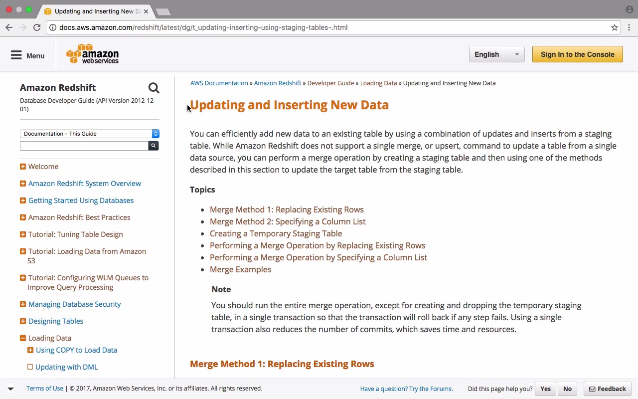Image resolution: width=638 pixels, height=399 pixels.
Task: Click inside the documentation search field
Action: [x=84, y=146]
